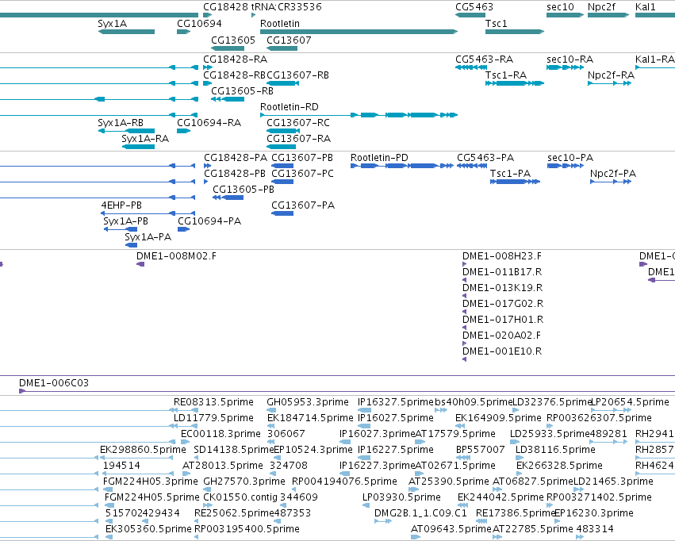
Task: Select the Syx1A-PA protein
Action: pyautogui.click(x=131, y=245)
